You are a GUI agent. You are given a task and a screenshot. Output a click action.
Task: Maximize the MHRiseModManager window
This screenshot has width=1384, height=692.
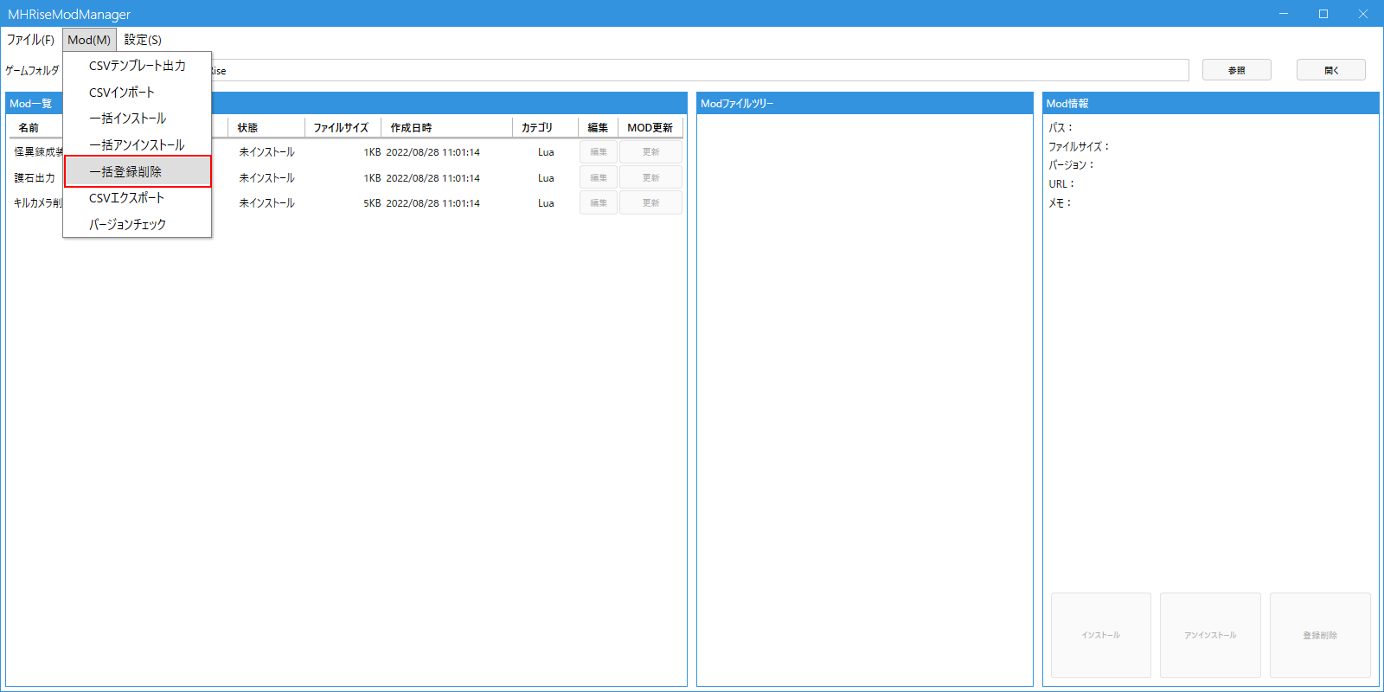click(x=1323, y=14)
